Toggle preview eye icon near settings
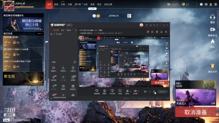Screen dimensions: 219x123 pos(150,92)
